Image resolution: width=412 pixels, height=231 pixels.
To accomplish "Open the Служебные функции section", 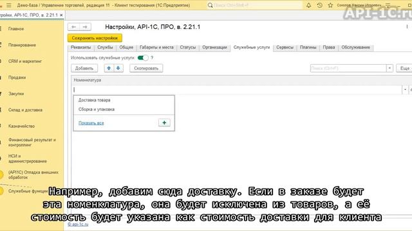I will click(x=28, y=191).
